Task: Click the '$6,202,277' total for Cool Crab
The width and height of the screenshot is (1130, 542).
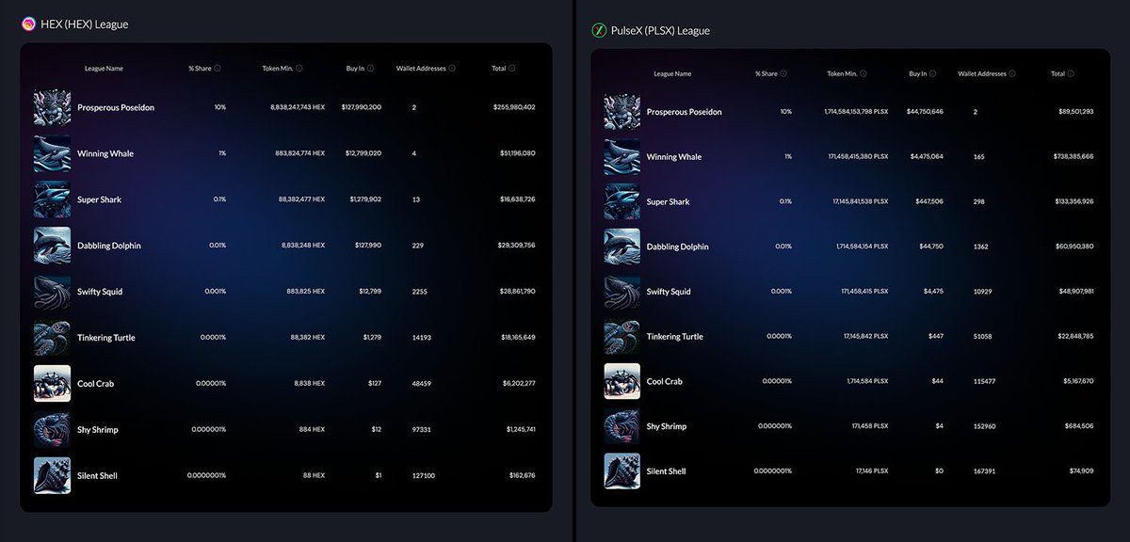Action: [x=519, y=384]
